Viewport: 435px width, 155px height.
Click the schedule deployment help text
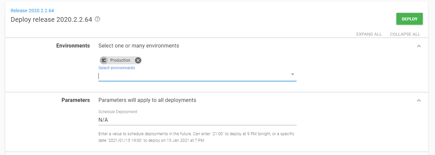[196, 137]
